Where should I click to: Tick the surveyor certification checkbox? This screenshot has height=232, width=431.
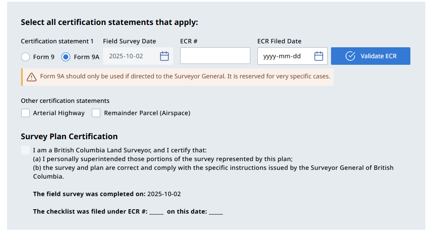pyautogui.click(x=25, y=150)
